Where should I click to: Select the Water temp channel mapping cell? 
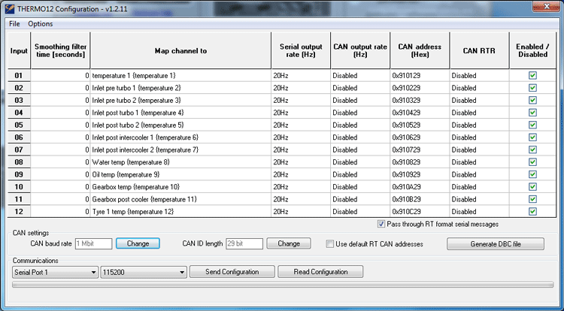tap(180, 162)
